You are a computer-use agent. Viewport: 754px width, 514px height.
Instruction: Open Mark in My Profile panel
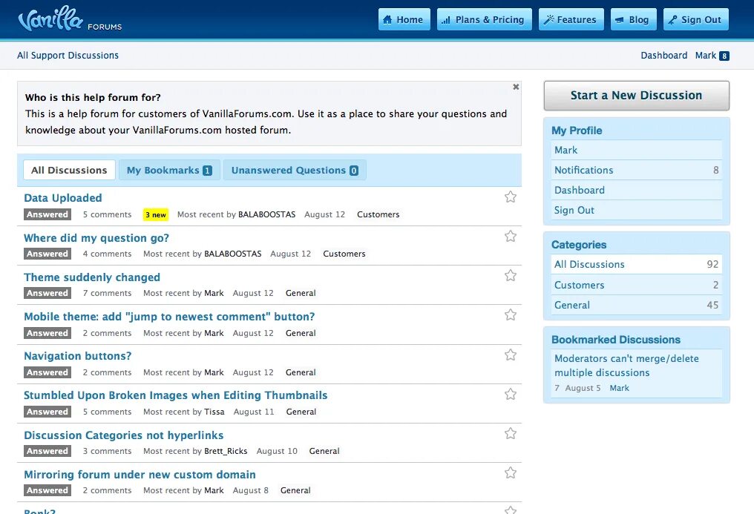pos(636,150)
